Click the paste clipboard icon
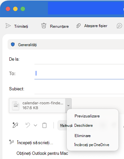The width and height of the screenshot is (124, 159). pyautogui.click(x=45, y=125)
